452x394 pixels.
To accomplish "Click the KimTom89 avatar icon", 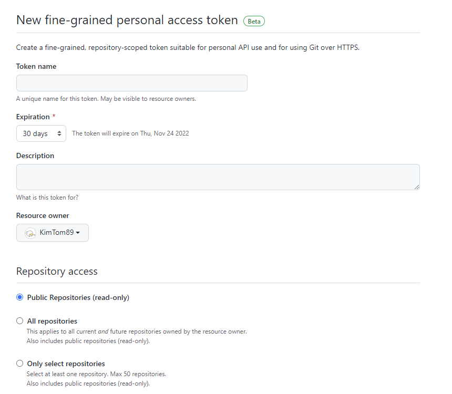I will (30, 233).
